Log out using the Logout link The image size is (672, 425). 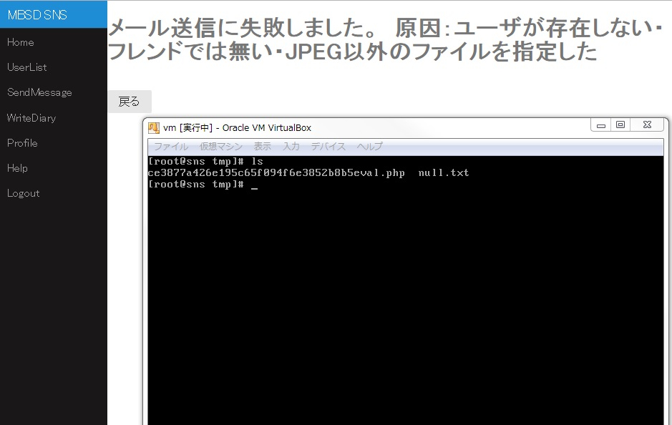23,193
